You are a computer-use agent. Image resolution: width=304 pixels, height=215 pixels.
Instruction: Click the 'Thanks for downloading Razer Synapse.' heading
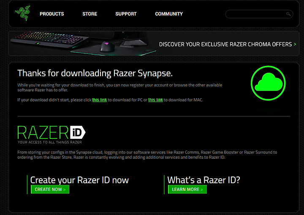pyautogui.click(x=95, y=73)
